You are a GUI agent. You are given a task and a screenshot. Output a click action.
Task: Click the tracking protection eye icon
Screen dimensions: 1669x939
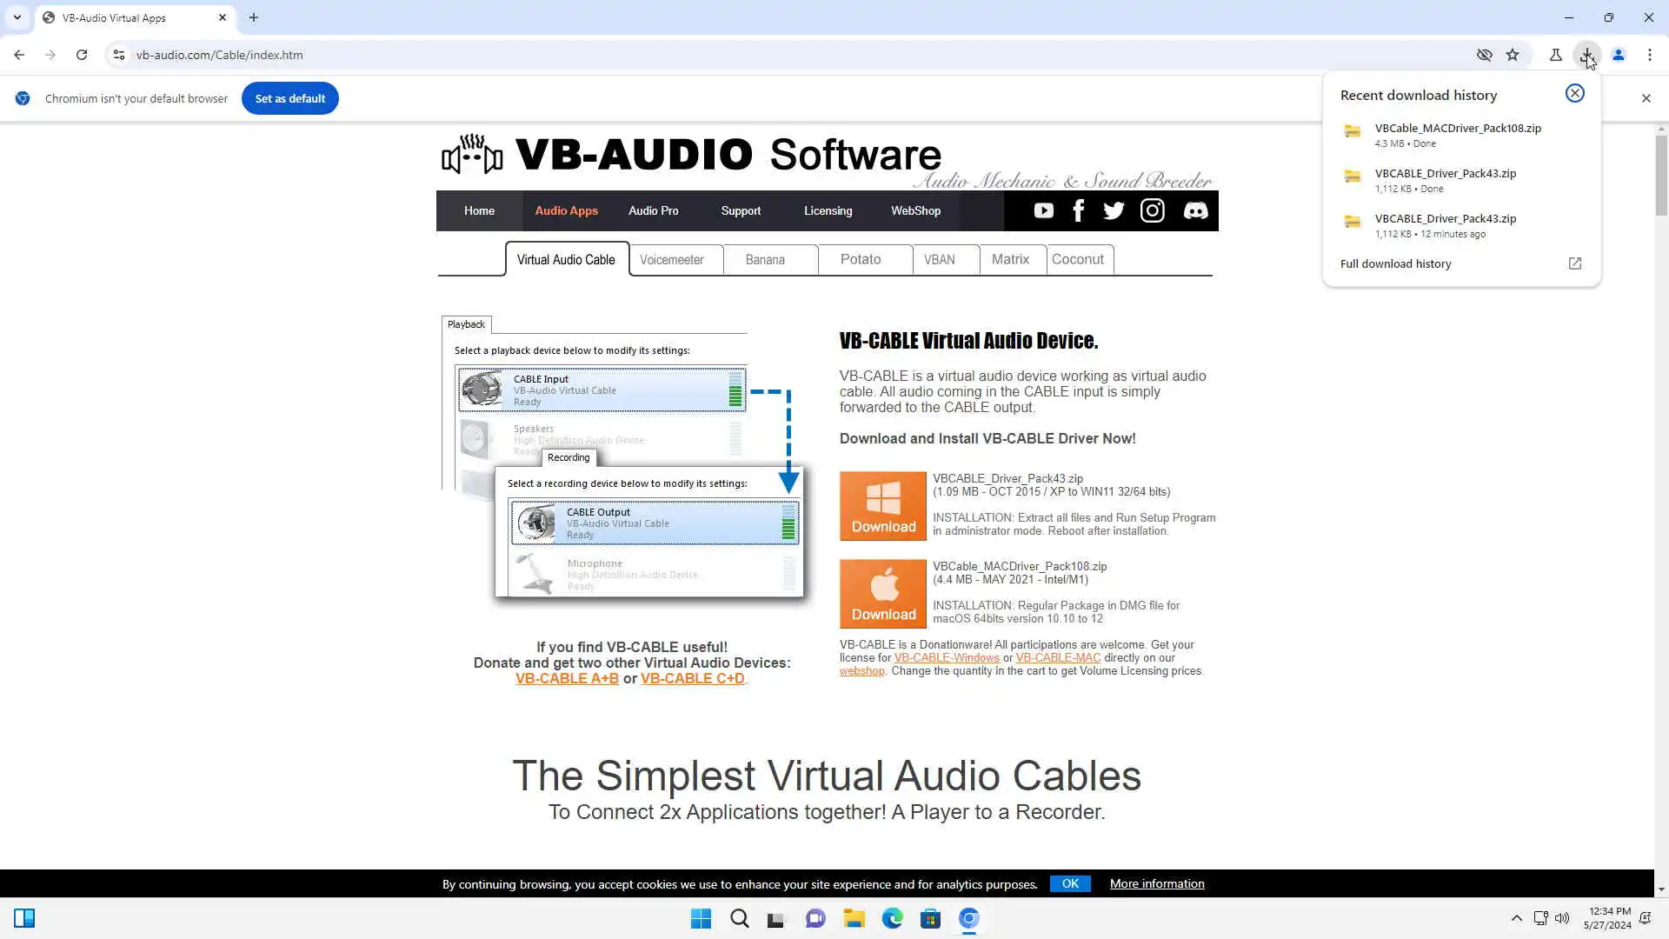[1484, 55]
